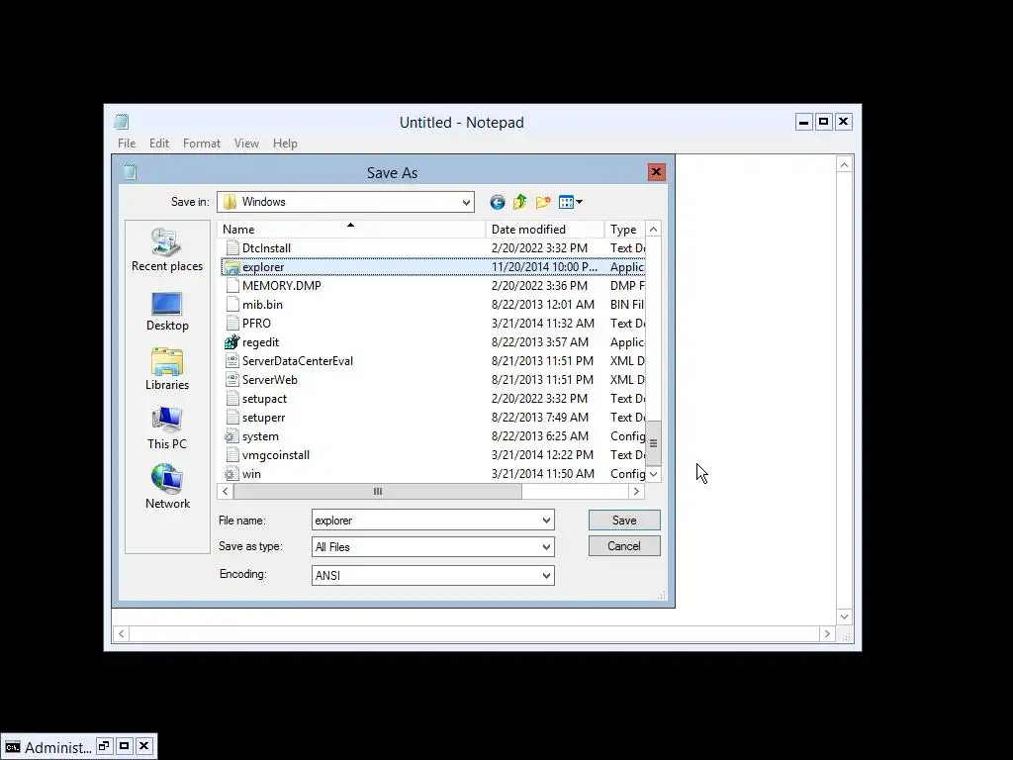Open Recent places in sidebar
This screenshot has height=760, width=1013.
point(166,249)
